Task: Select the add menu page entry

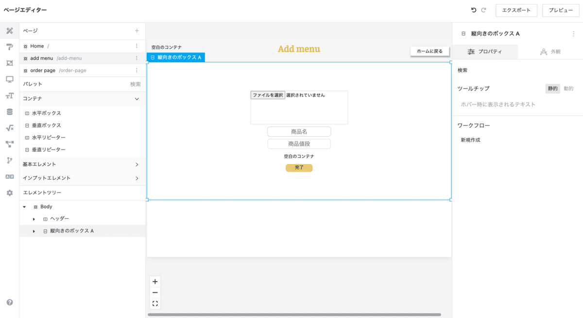Action: [x=82, y=58]
